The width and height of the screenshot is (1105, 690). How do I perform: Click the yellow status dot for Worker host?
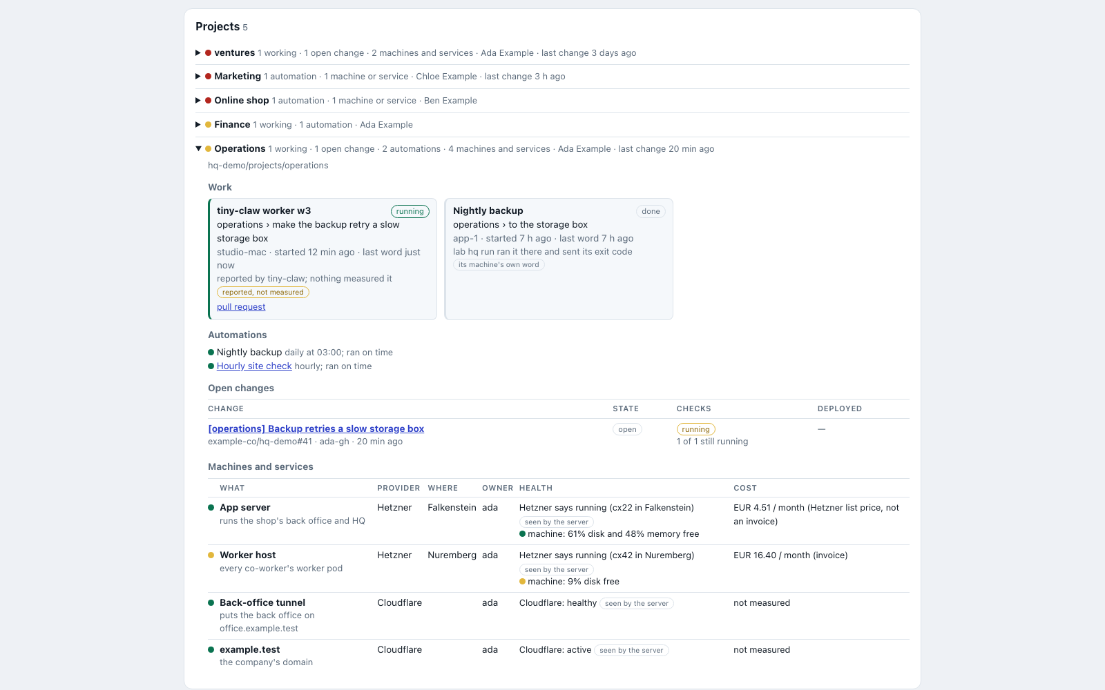point(211,555)
